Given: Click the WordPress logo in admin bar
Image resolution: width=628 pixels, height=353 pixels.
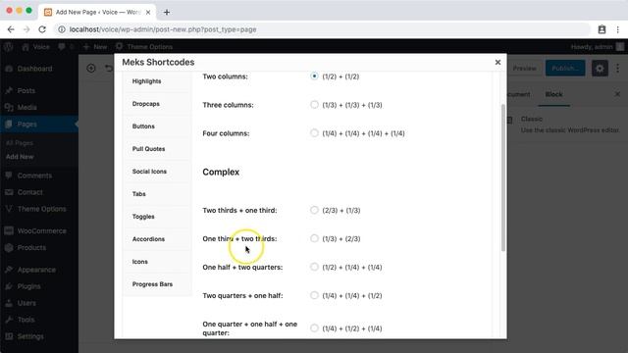Looking at the screenshot, I should pos(9,47).
